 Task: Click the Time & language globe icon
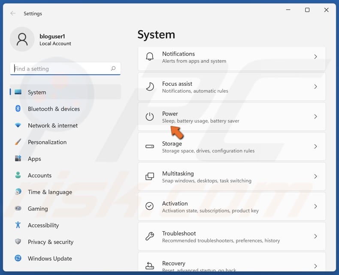tap(18, 191)
